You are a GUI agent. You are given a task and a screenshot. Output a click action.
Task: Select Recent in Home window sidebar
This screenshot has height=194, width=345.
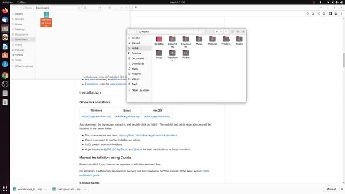139,38
